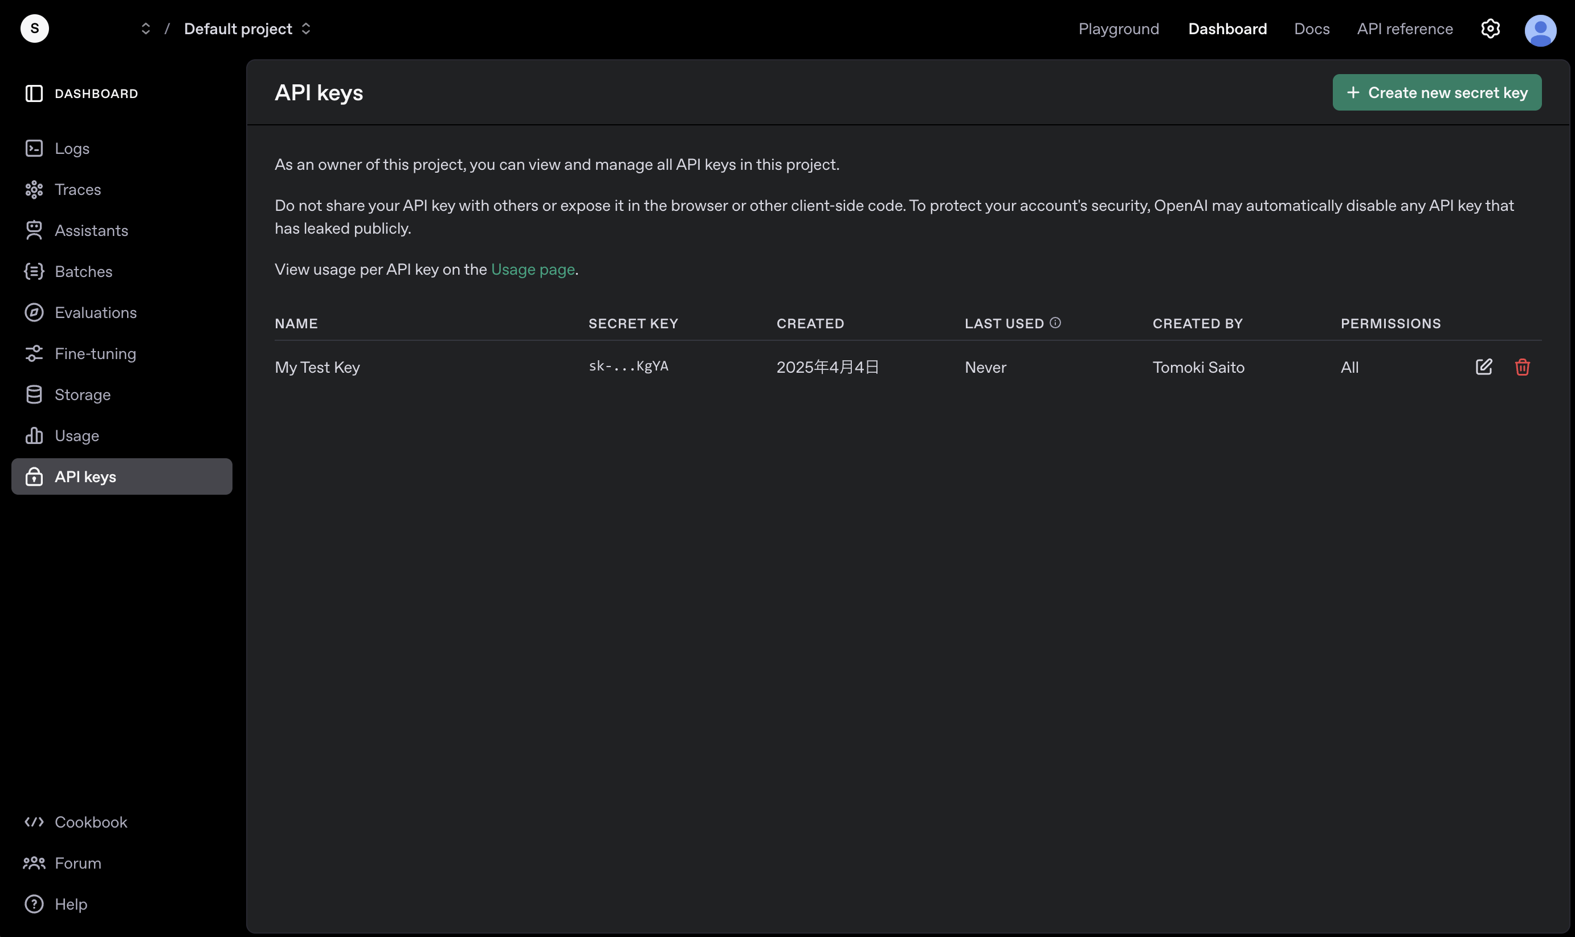Go to the Assistants page

point(91,230)
